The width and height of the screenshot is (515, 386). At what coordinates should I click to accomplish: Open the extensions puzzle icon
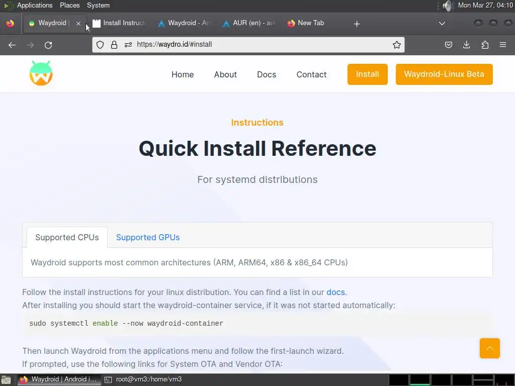coord(485,45)
